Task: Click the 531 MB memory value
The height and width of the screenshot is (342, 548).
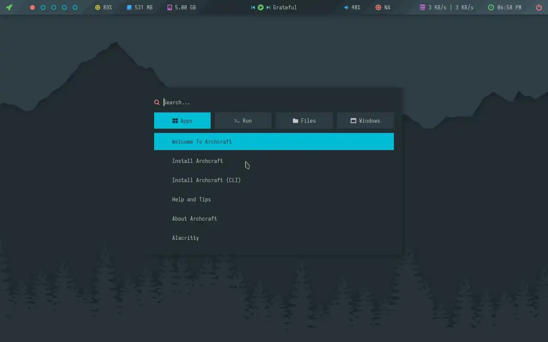Action: tap(143, 7)
